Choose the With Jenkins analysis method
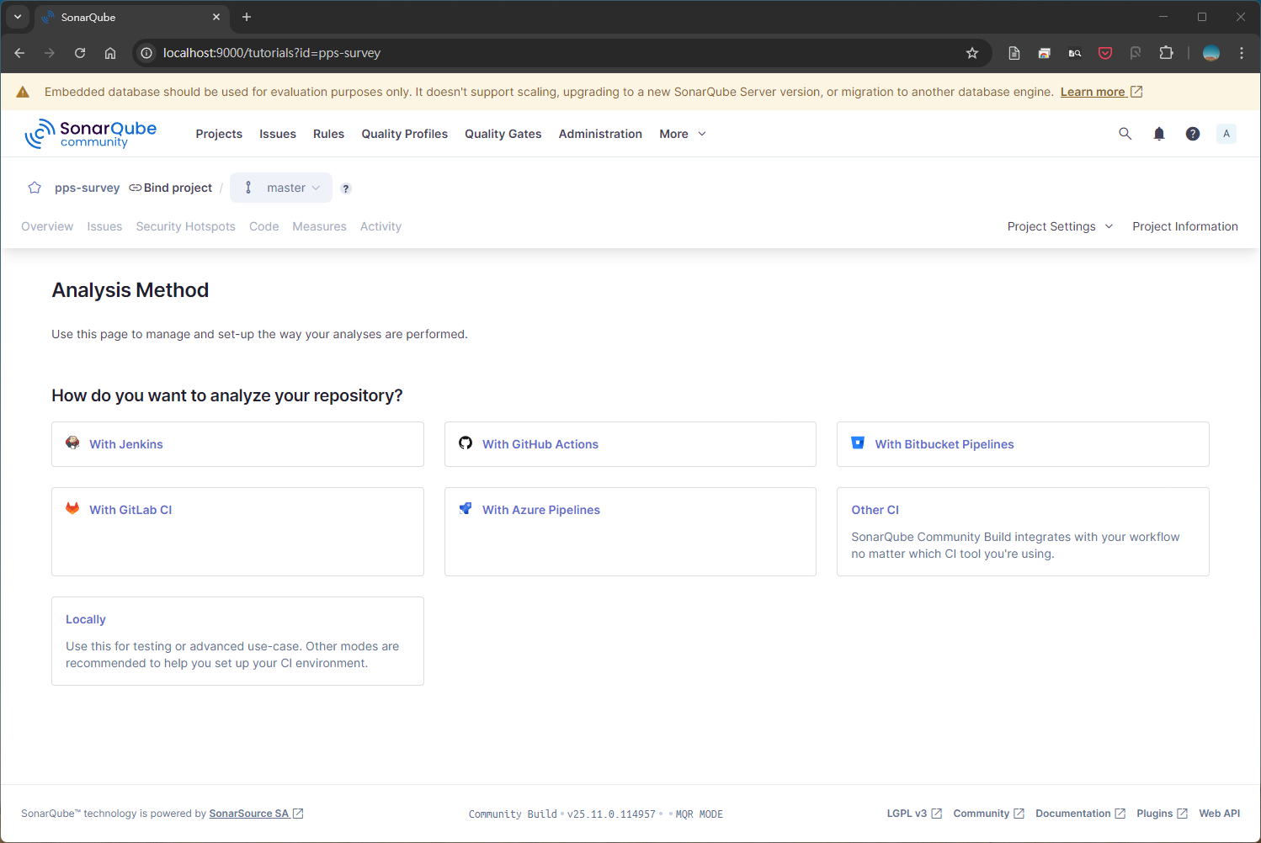 coord(126,444)
